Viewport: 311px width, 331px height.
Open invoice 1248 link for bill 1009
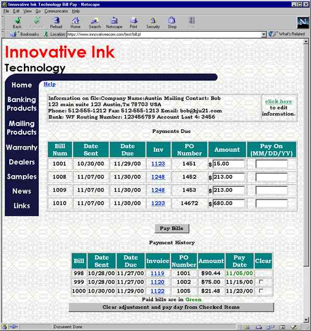158,190
